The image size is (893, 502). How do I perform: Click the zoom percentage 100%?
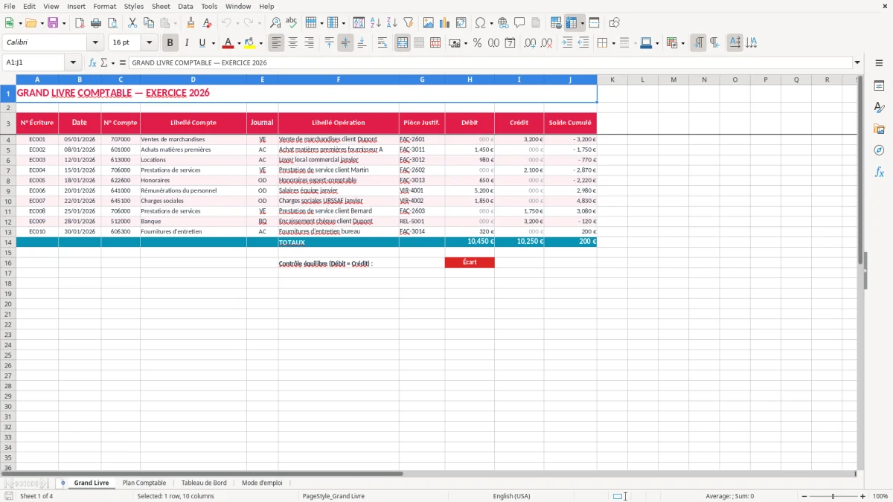pyautogui.click(x=880, y=496)
